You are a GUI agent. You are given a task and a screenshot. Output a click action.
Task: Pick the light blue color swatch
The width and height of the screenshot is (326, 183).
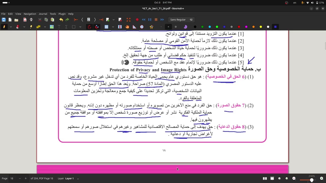(210, 27)
